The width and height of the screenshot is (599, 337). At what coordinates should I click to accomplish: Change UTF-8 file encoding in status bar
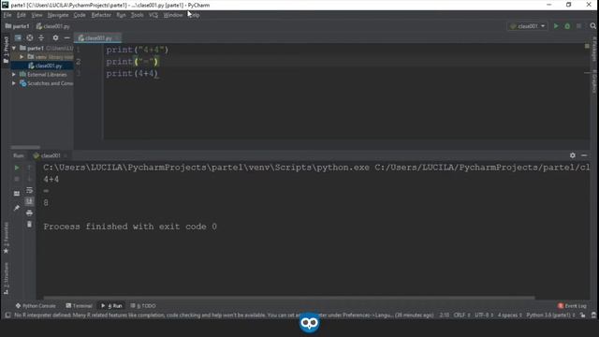point(484,315)
